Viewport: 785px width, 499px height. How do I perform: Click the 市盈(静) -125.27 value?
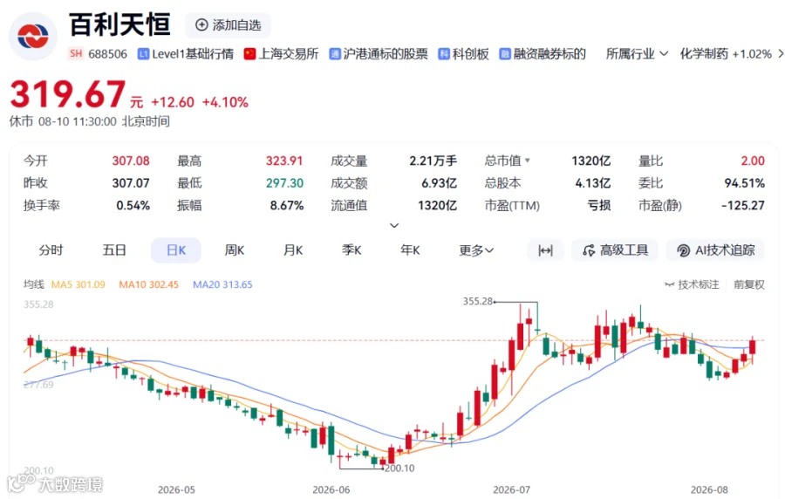coord(743,206)
